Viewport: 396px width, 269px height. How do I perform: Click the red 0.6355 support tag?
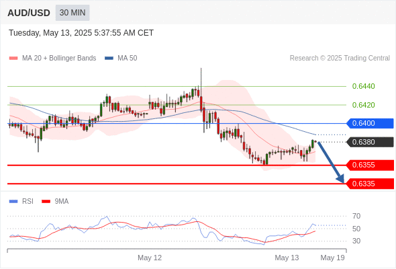pos(370,165)
